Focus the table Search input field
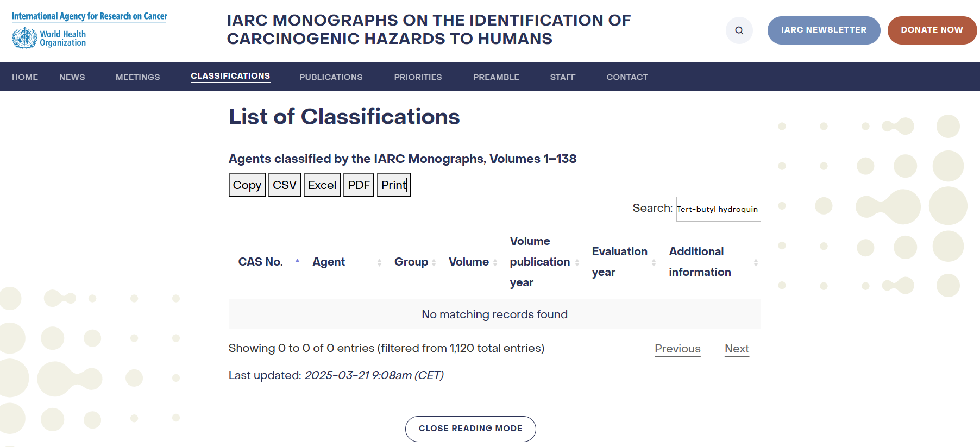 [718, 209]
